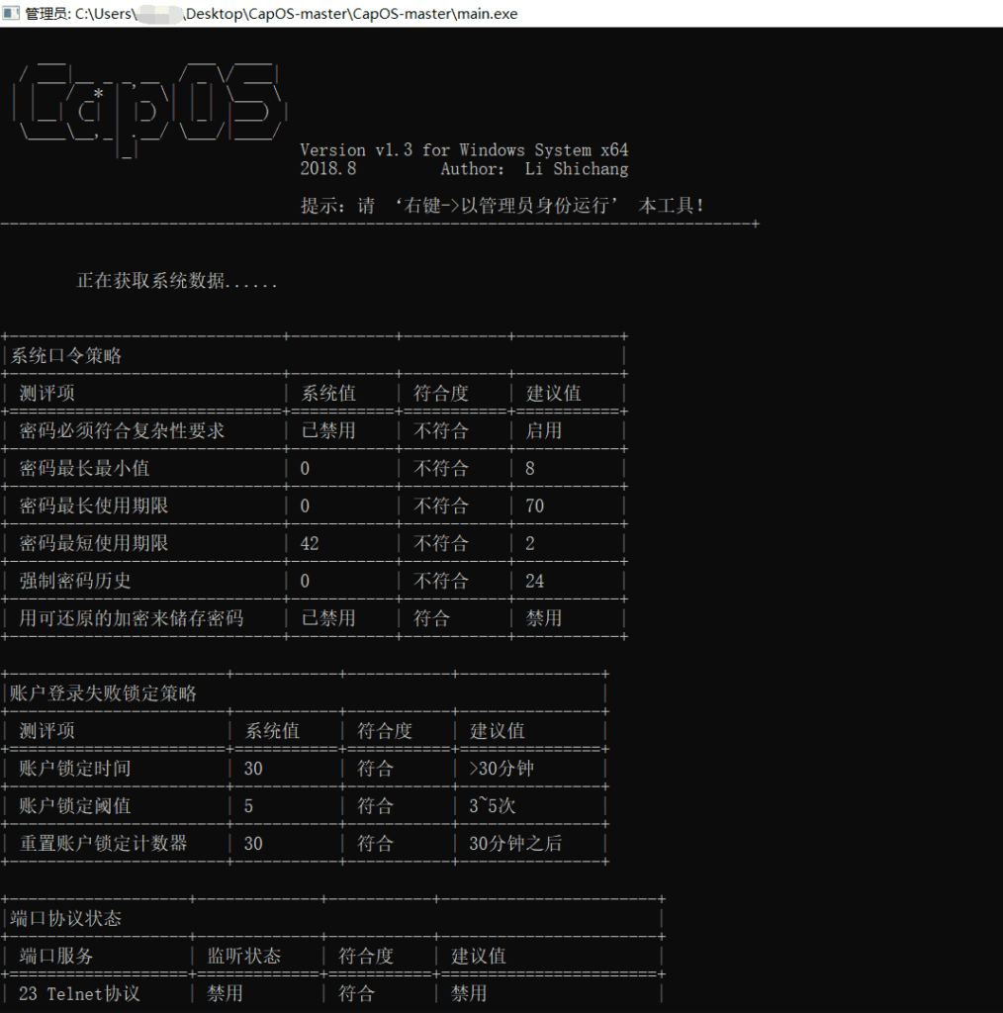Click the '账户登录失败锁定策略' table title
Screen dimensions: 1003x1013
point(103,693)
